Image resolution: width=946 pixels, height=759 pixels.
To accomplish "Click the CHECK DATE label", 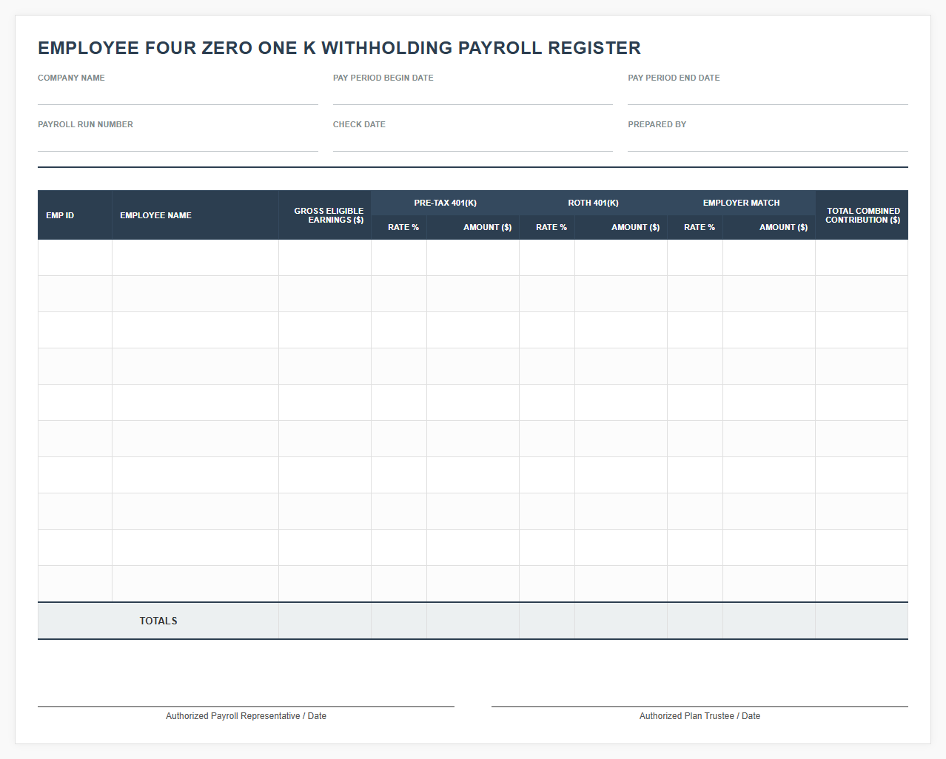I will click(359, 124).
